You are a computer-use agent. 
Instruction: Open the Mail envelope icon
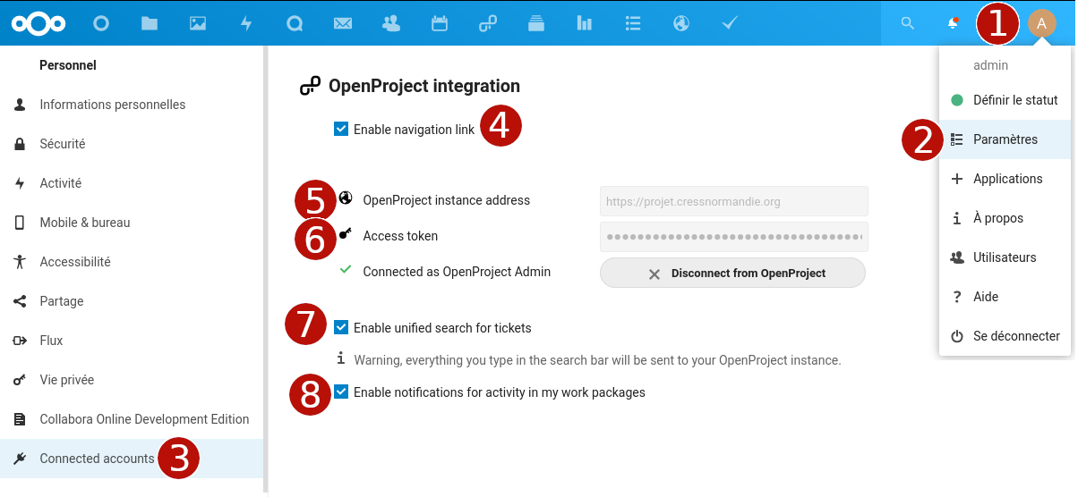coord(343,23)
